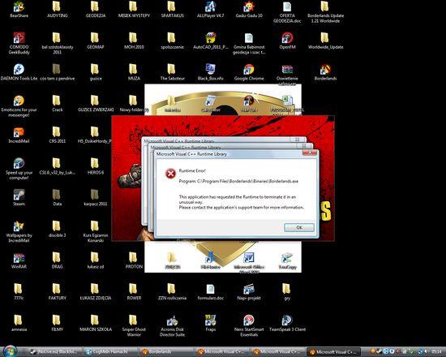Switch to Borderlands taskbar button
Image resolution: width=446 pixels, height=357 pixels.
166,352
